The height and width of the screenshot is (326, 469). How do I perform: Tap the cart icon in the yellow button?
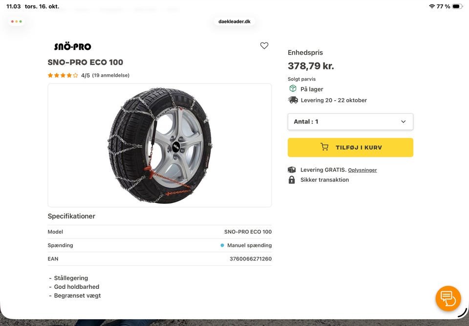coord(324,147)
